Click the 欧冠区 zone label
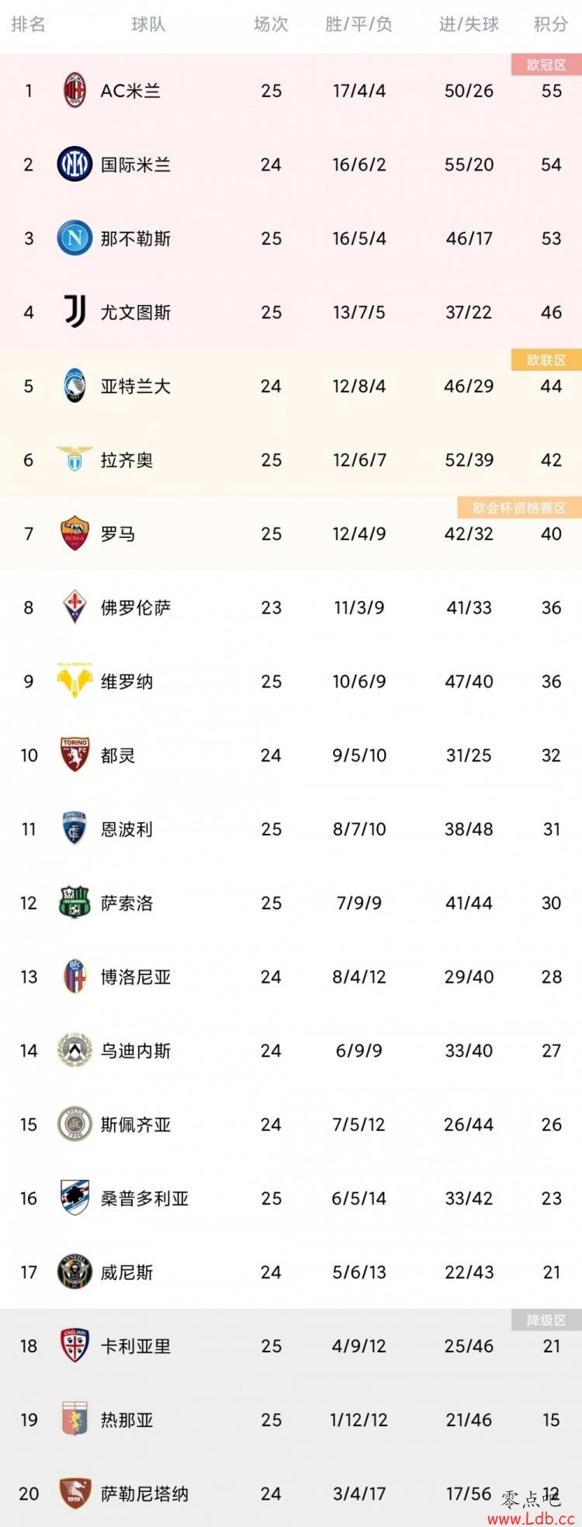582x1527 pixels. coord(546,64)
